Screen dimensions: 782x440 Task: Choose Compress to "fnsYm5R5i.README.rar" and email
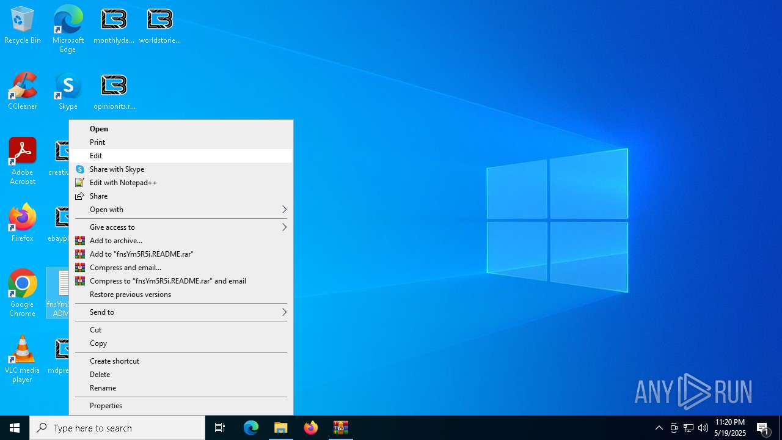pyautogui.click(x=181, y=281)
